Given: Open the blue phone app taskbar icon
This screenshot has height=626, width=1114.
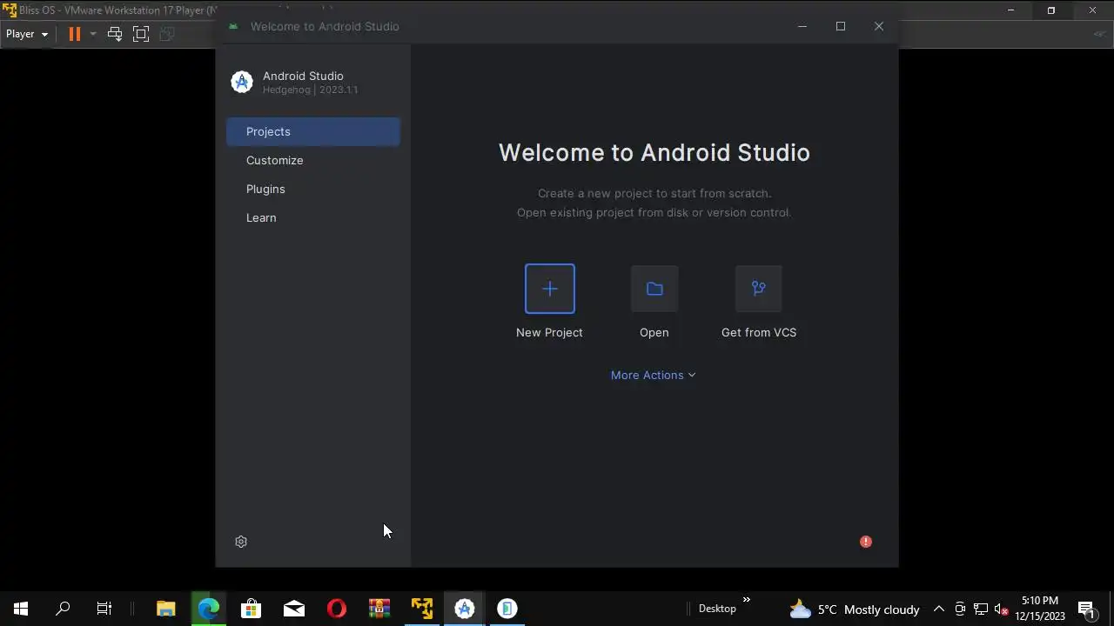Looking at the screenshot, I should point(507,609).
